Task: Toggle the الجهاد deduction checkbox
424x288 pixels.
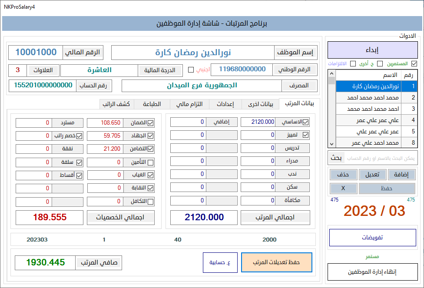Action: pyautogui.click(x=151, y=136)
